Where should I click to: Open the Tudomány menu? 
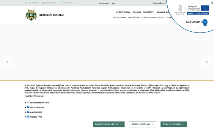[x=148, y=12]
